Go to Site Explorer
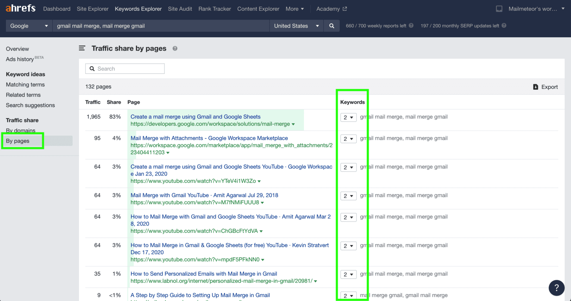571x301 pixels. 92,9
